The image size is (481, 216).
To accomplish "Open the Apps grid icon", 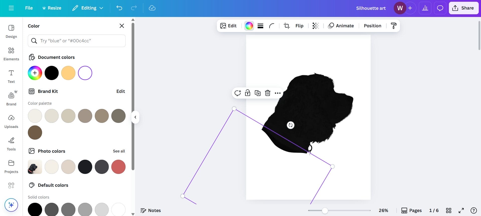I will click(11, 185).
